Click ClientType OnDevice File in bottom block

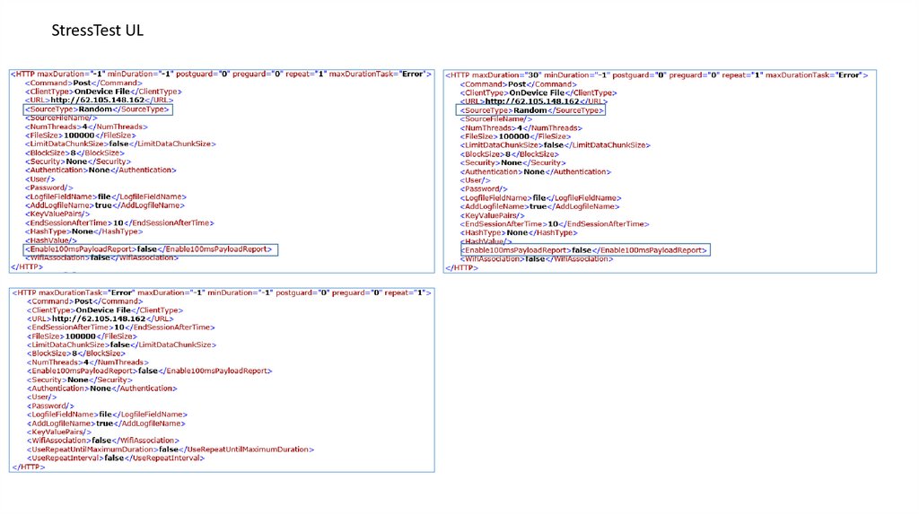coord(105,310)
